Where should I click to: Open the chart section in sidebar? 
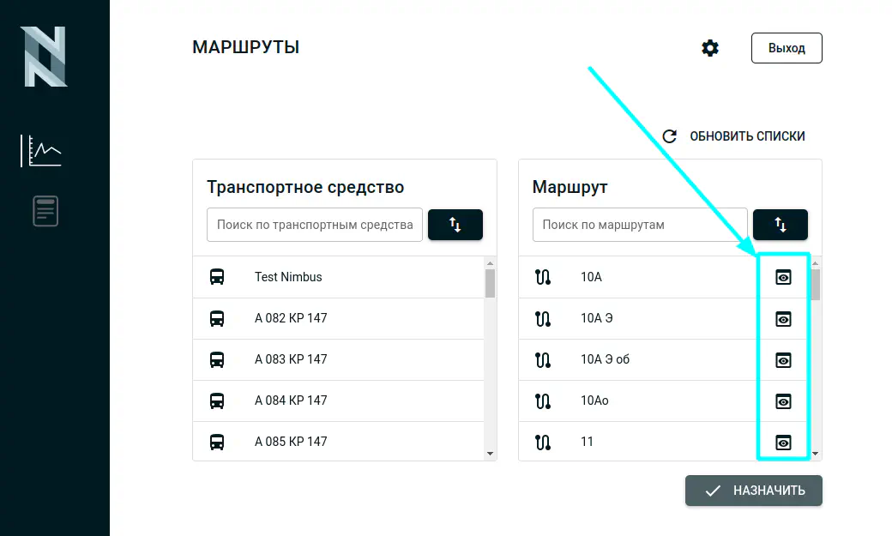tap(41, 151)
